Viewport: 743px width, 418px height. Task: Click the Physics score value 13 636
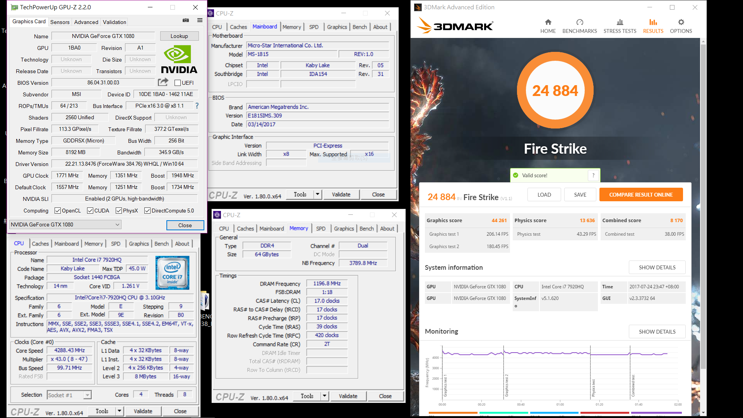[x=587, y=220]
